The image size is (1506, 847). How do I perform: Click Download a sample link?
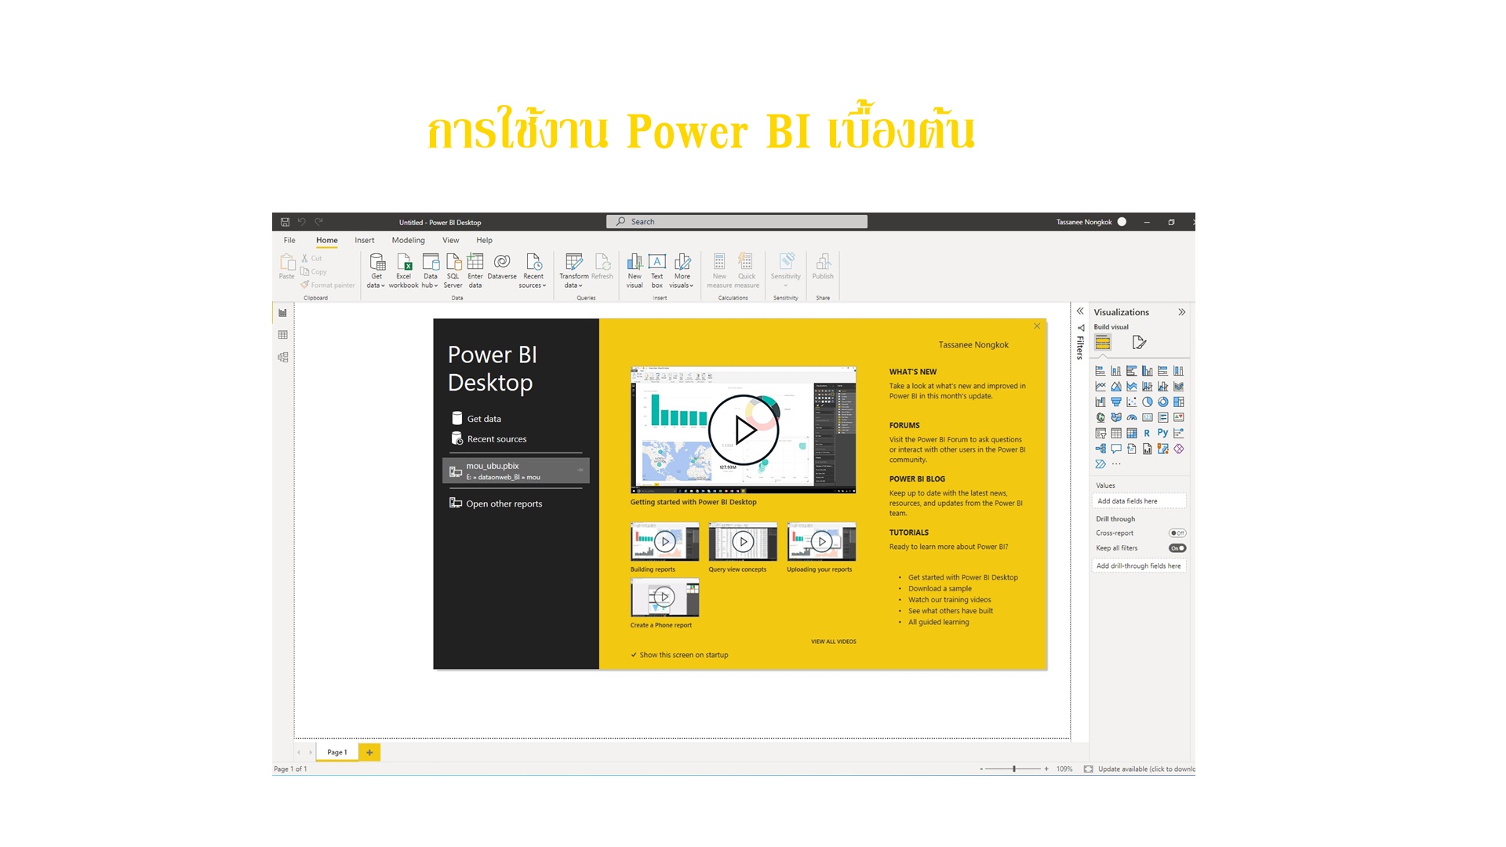(x=940, y=588)
